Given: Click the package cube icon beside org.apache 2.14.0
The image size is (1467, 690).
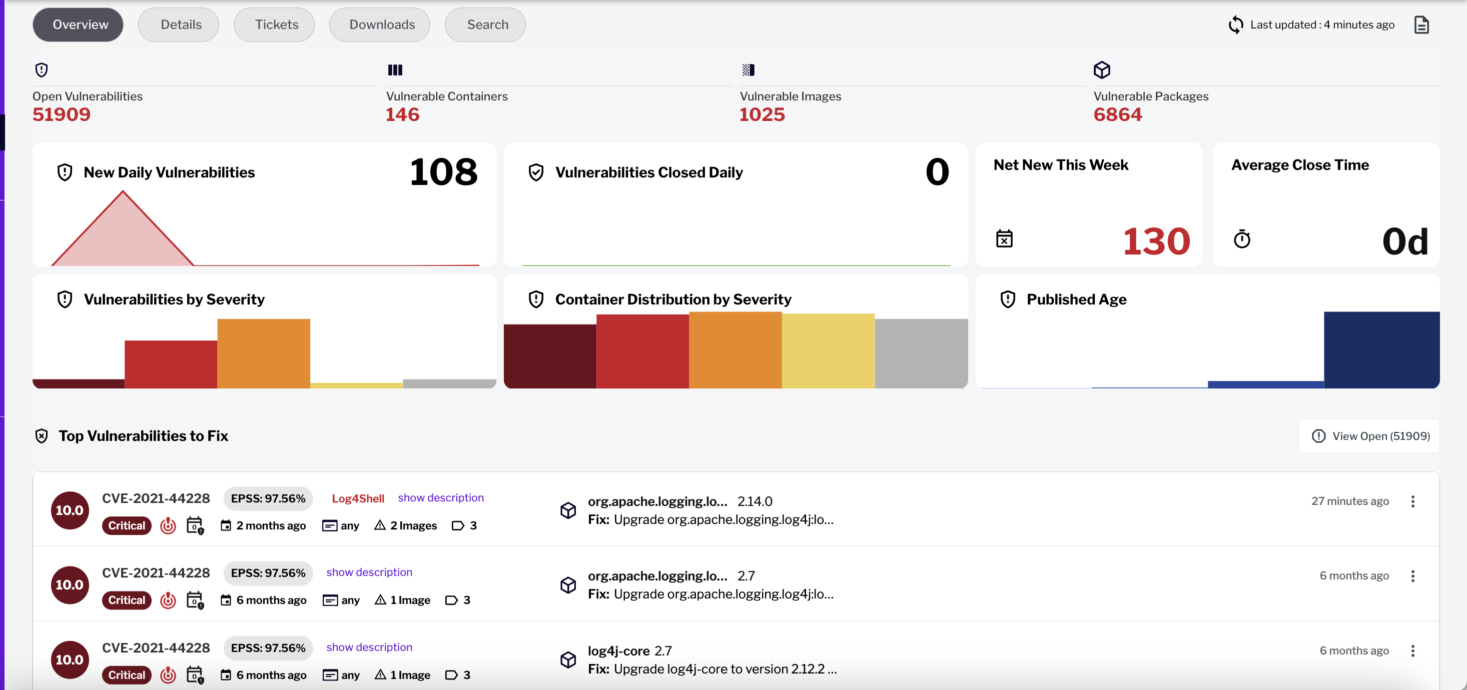Looking at the screenshot, I should 568,510.
